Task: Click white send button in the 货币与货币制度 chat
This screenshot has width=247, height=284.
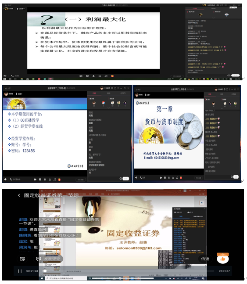Action: pos(236,177)
